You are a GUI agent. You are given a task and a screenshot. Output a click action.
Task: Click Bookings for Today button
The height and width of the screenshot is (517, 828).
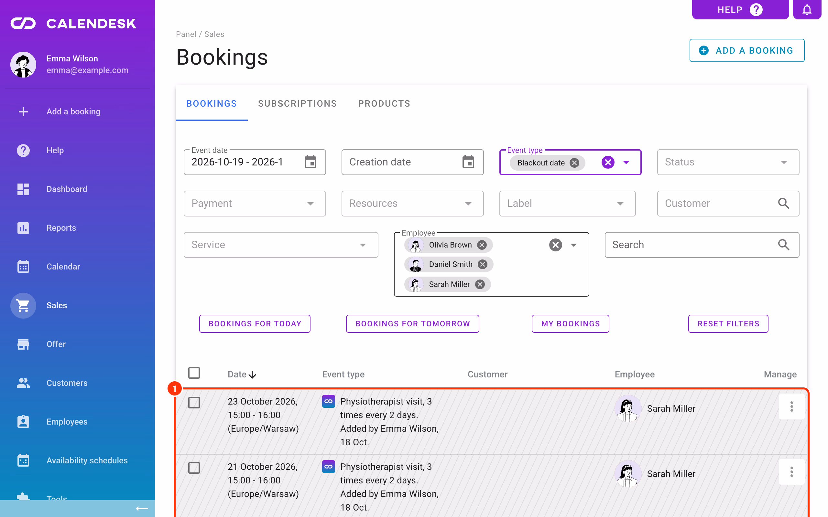point(255,324)
